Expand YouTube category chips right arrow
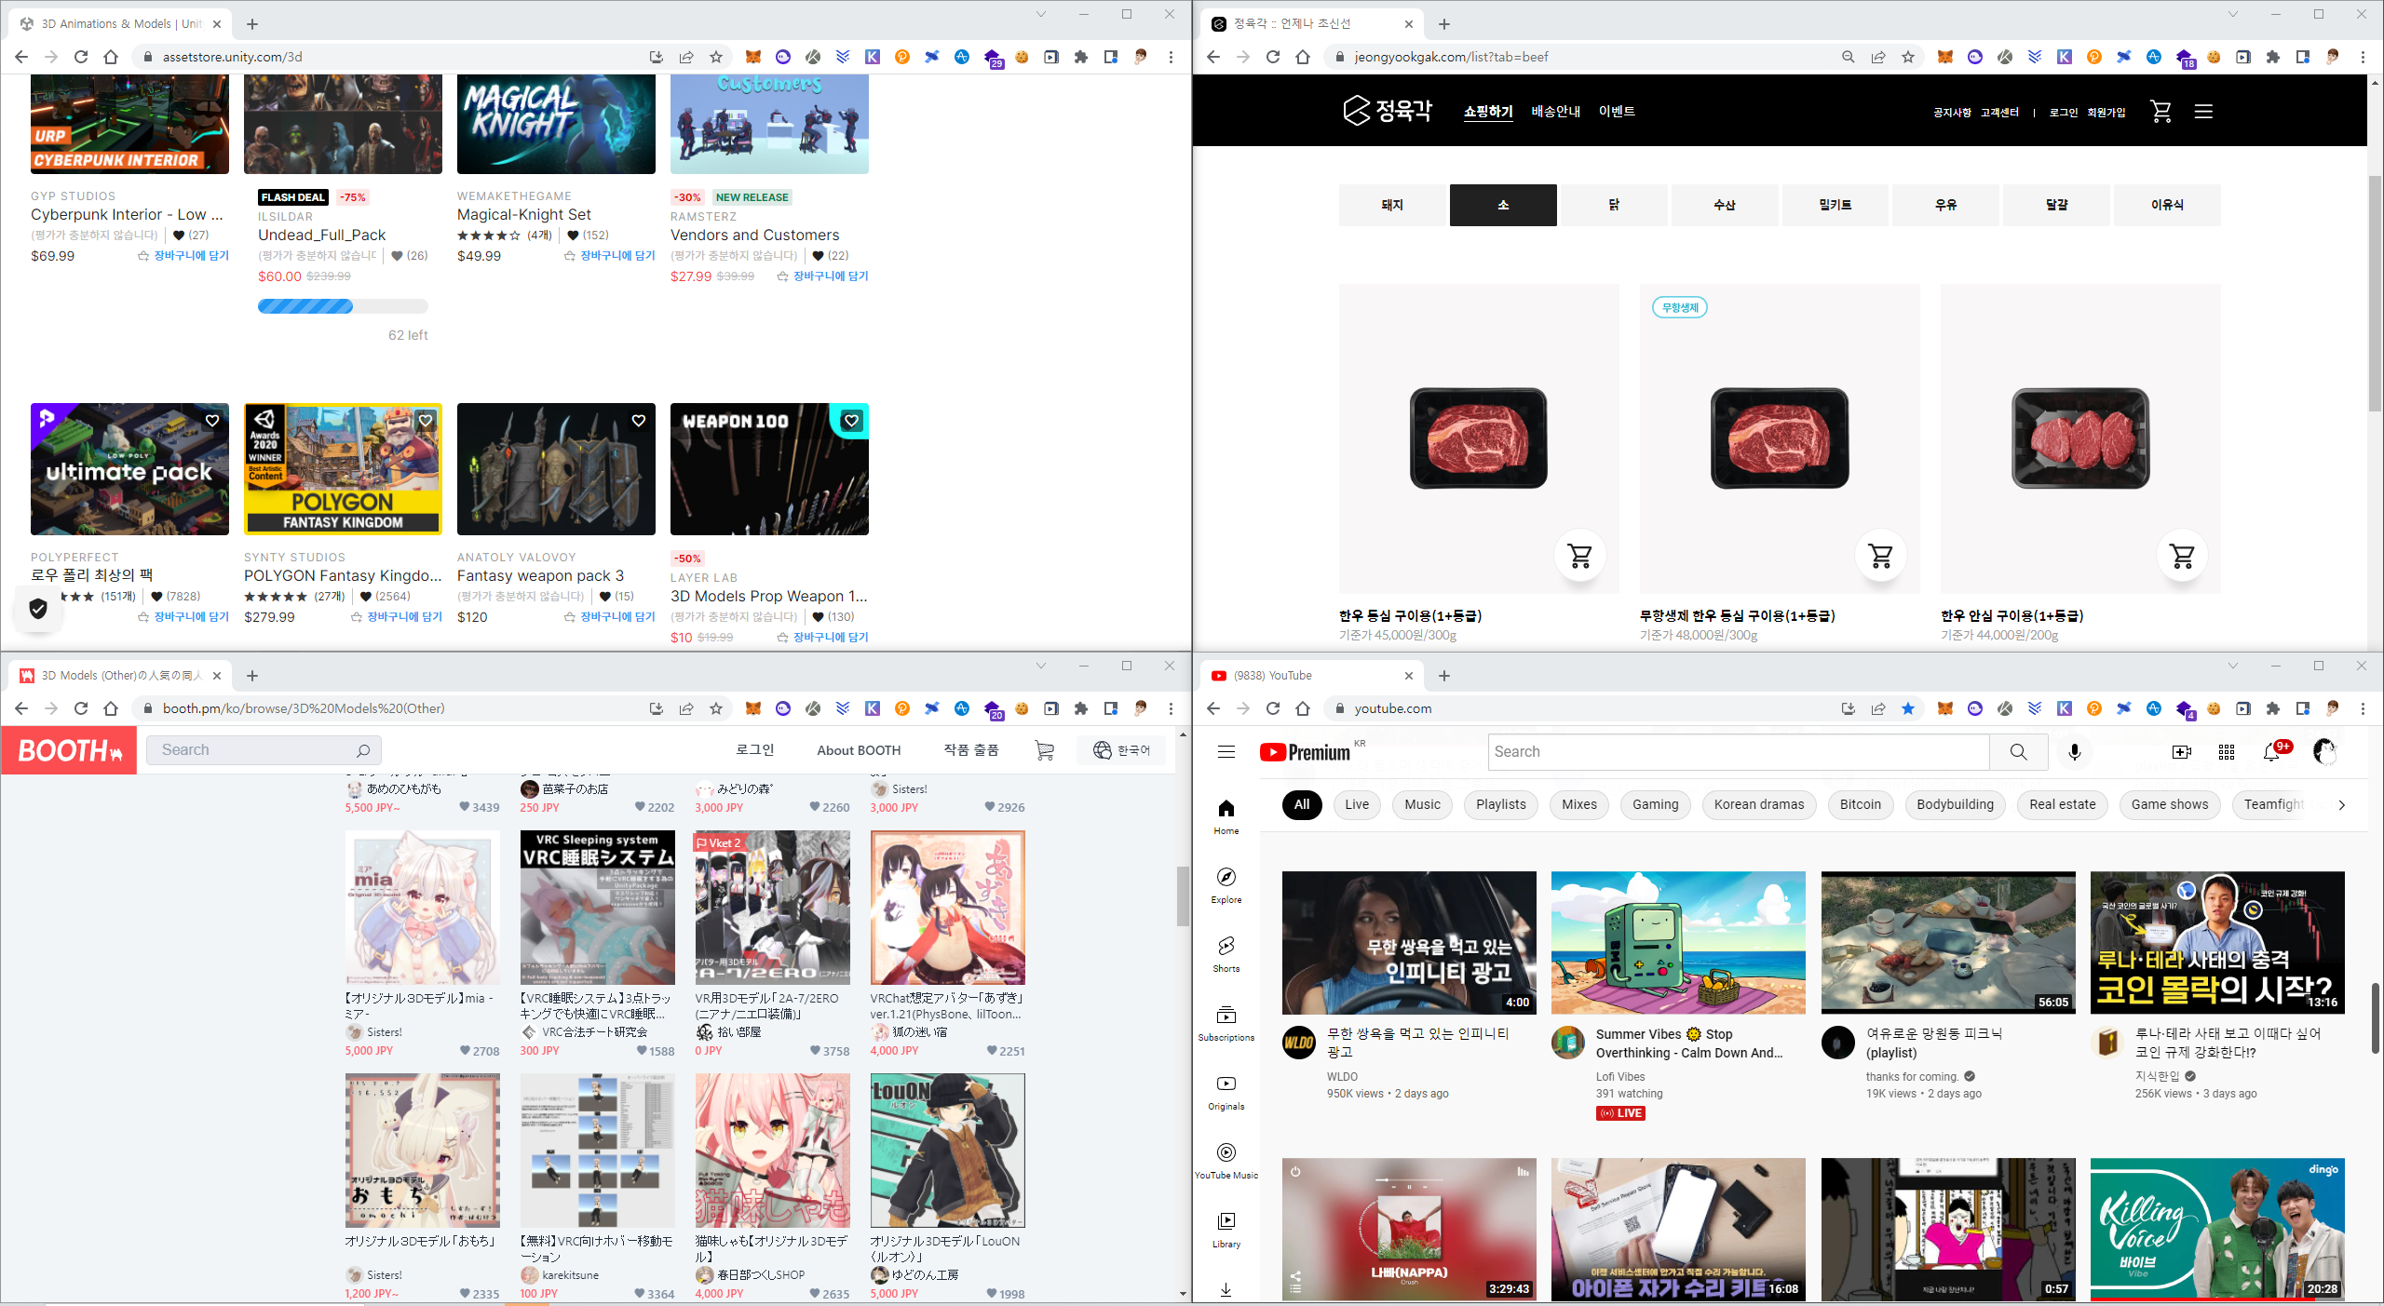2384x1306 pixels. (2341, 804)
